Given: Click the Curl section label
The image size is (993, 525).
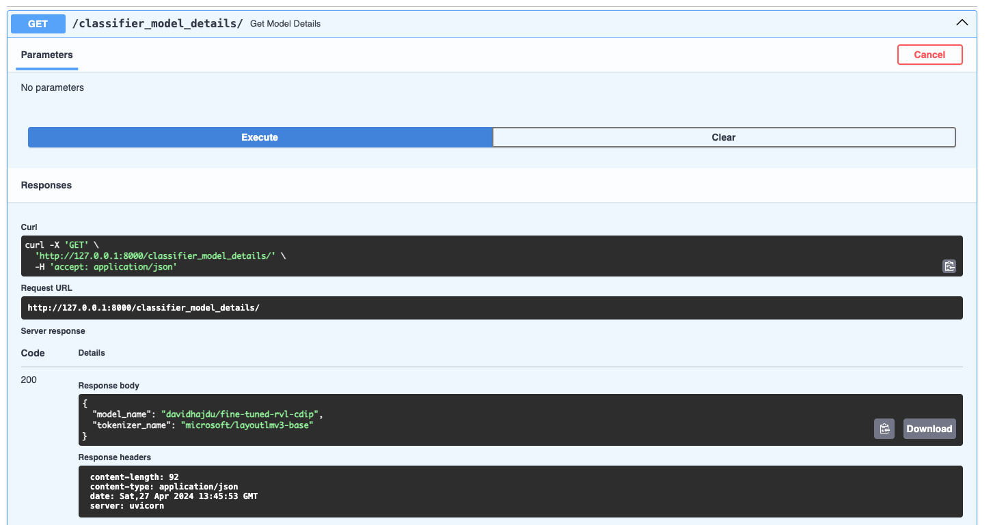Looking at the screenshot, I should pos(29,227).
